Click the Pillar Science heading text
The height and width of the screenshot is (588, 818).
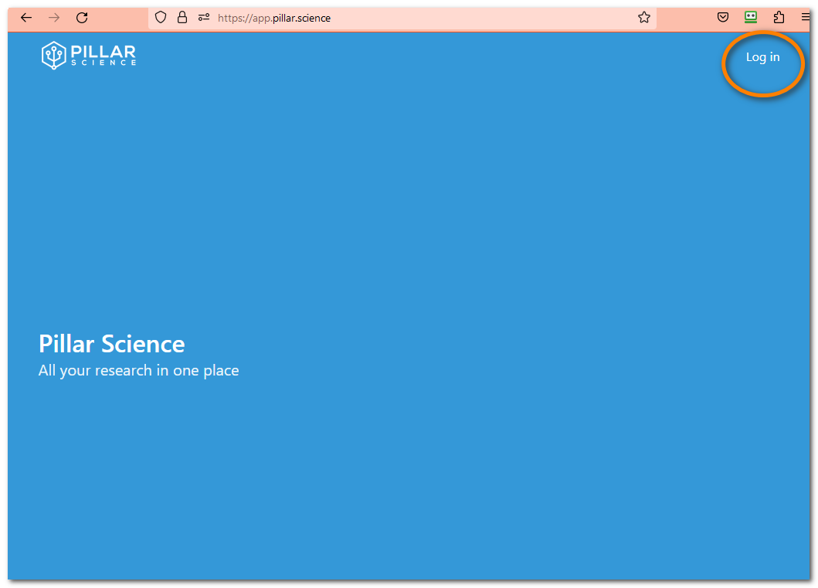click(x=111, y=343)
